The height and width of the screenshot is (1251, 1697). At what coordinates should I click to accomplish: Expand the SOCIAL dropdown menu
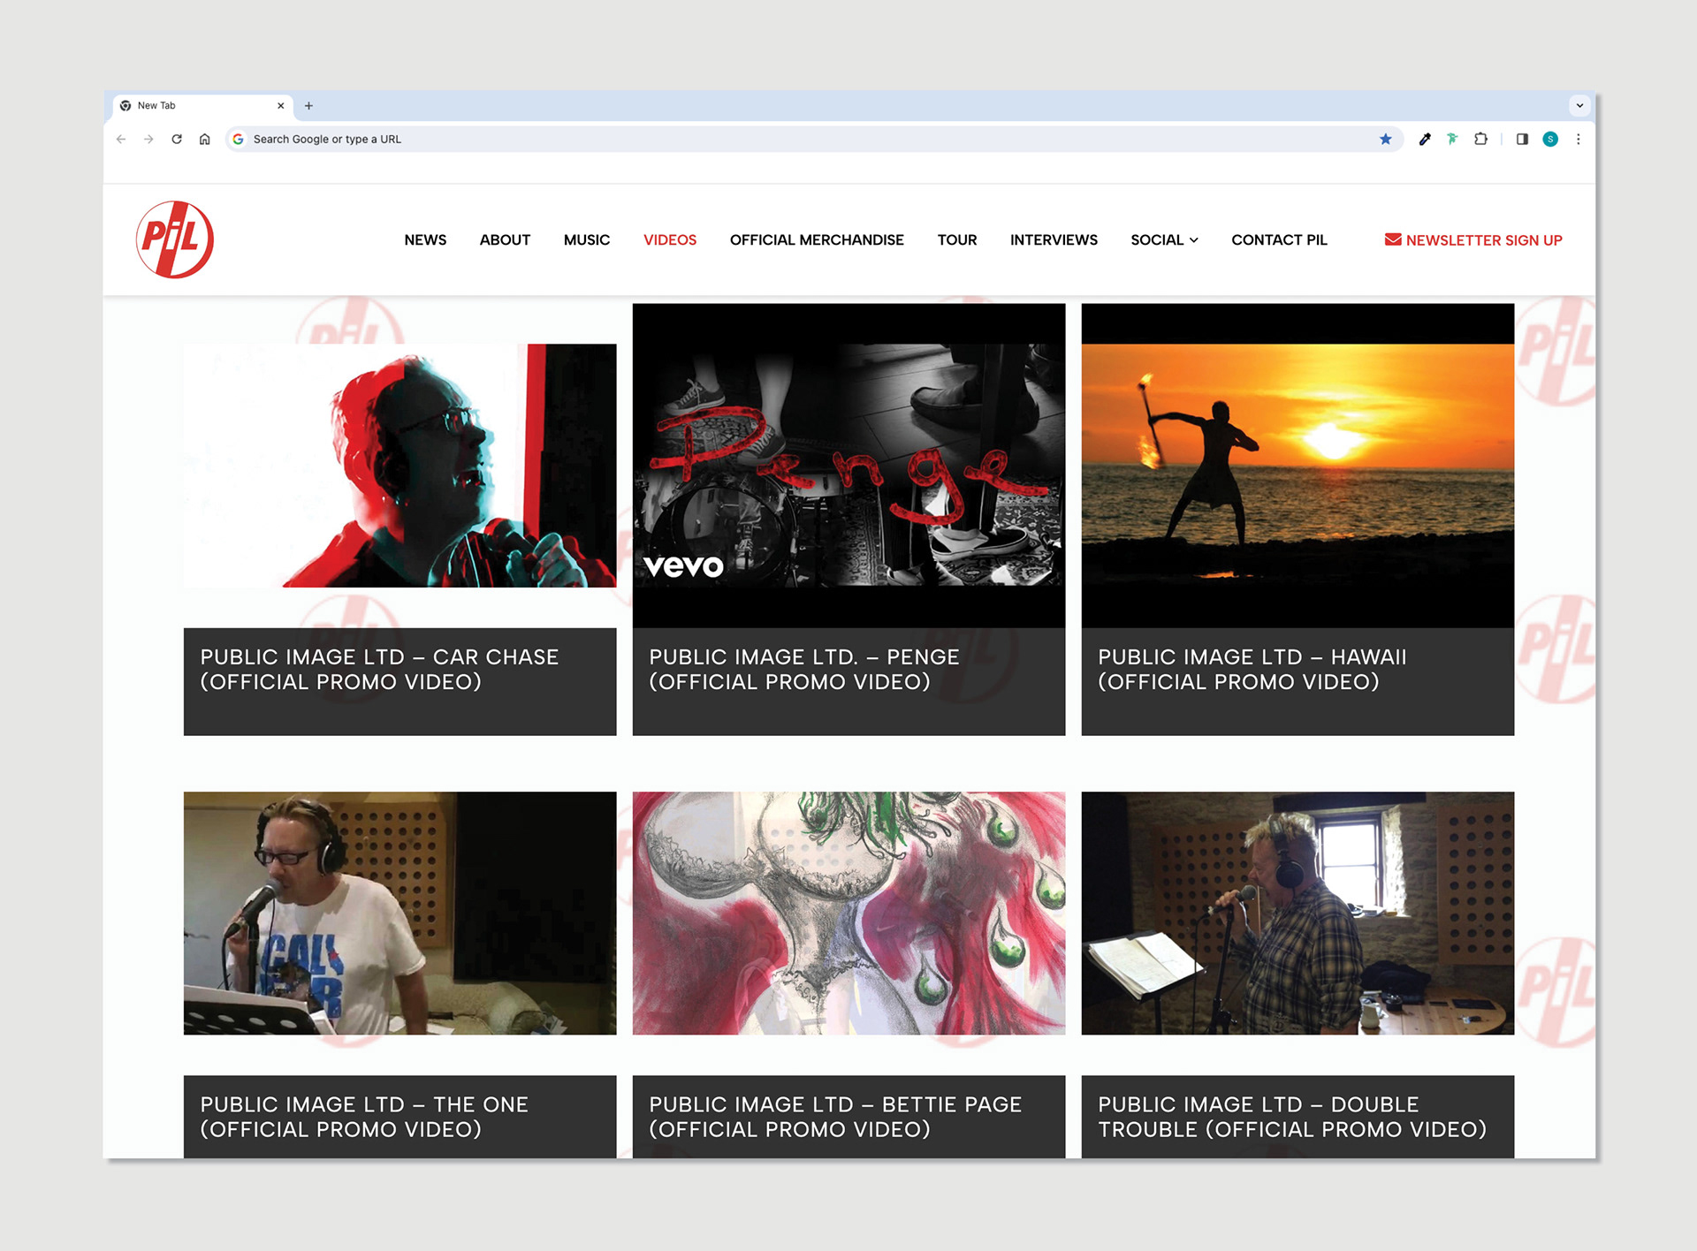pyautogui.click(x=1164, y=240)
